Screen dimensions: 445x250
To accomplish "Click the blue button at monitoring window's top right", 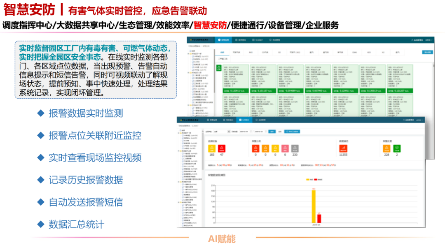I will [x=427, y=52].
